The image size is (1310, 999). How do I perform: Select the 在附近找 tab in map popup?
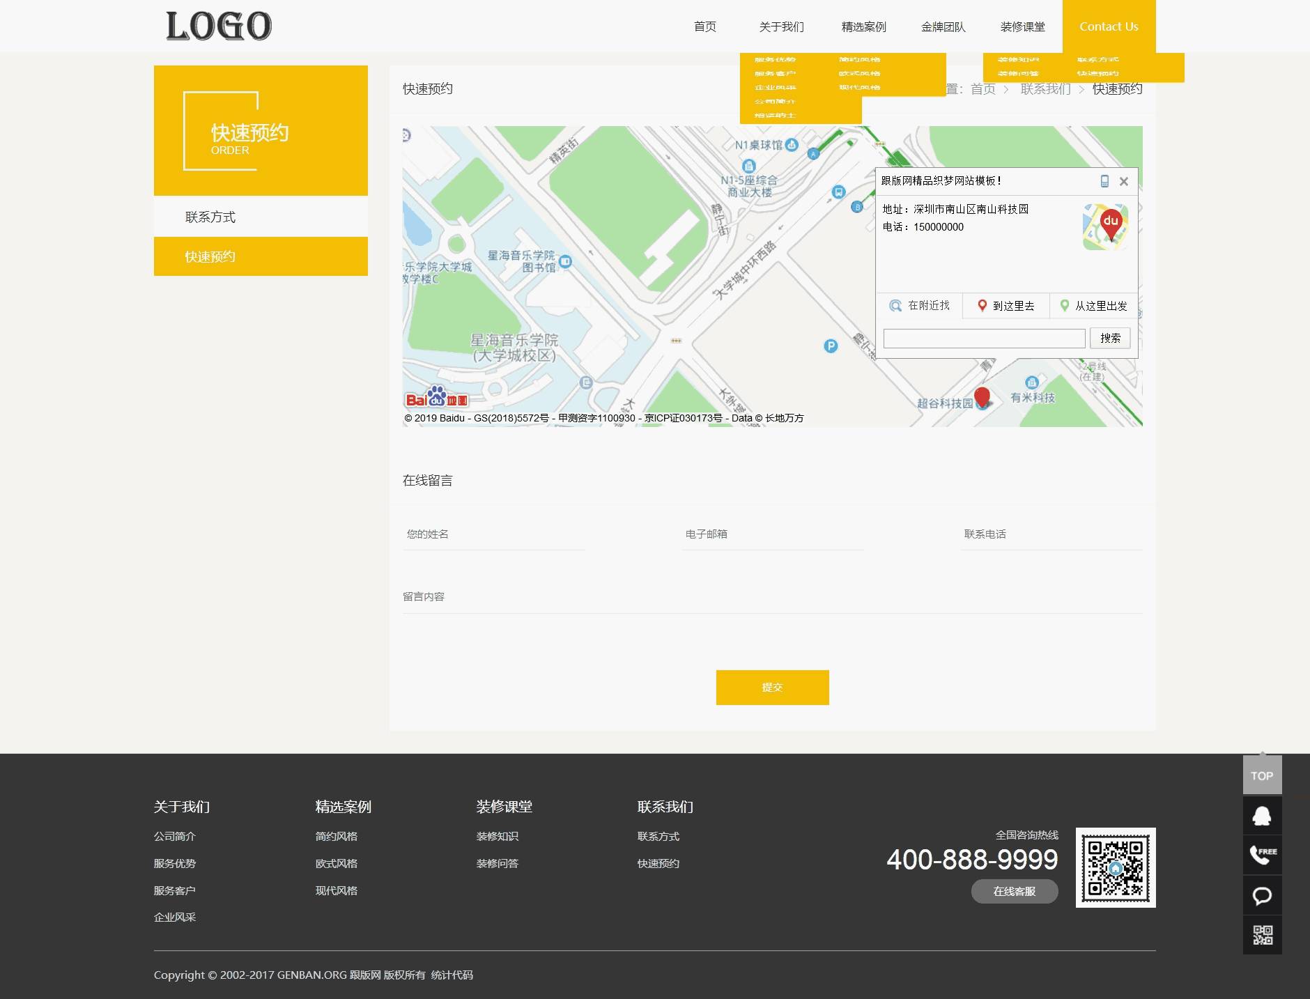coord(920,305)
